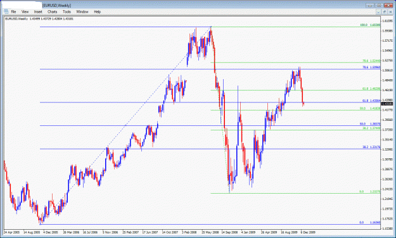Select the blue 50.0 Fibonacci level label

click(370, 124)
